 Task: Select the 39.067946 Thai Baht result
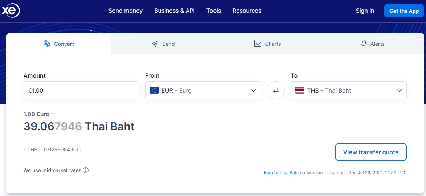pyautogui.click(x=79, y=126)
